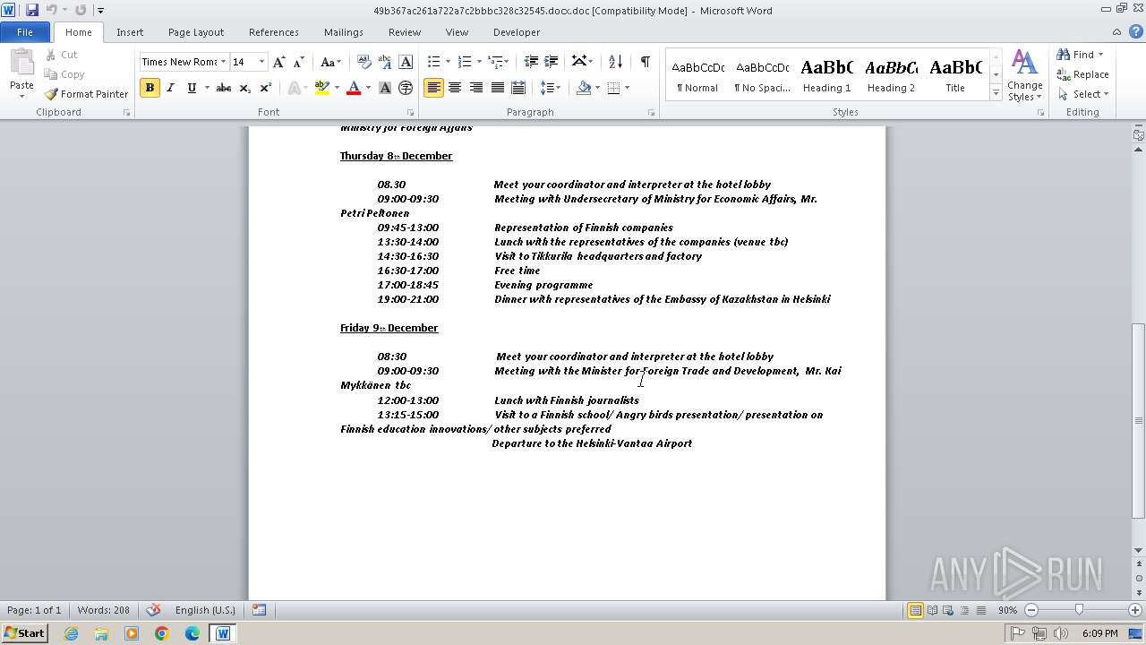
Task: Toggle Italic formatting
Action: pos(170,88)
